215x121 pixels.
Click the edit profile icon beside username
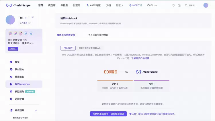tap(32, 17)
